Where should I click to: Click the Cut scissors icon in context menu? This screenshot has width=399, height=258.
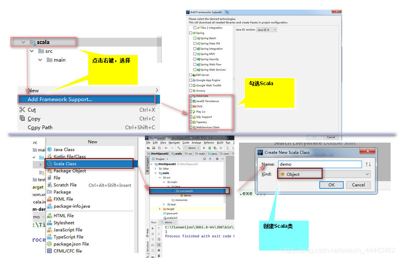[22, 109]
